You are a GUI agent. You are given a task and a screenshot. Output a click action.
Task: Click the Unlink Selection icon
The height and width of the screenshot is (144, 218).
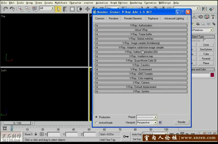click(x=28, y=9)
